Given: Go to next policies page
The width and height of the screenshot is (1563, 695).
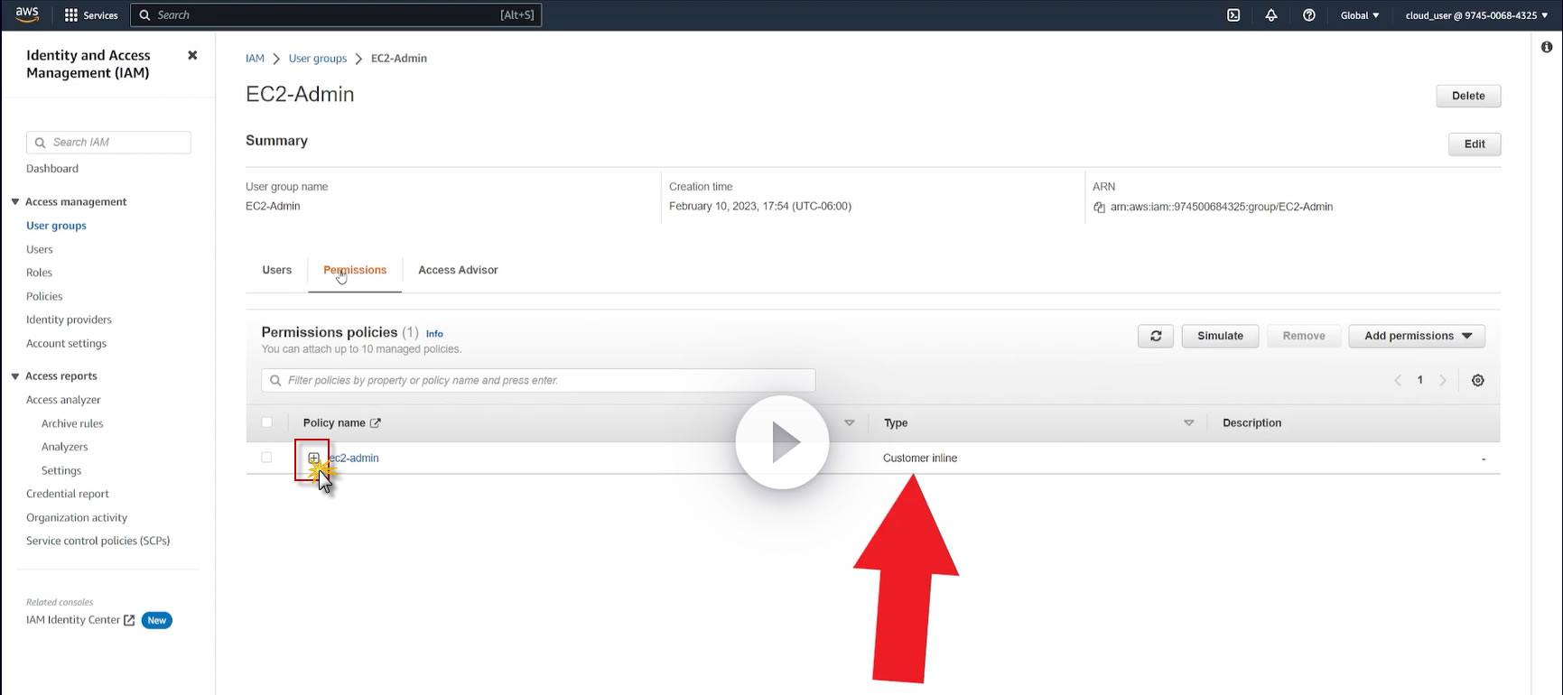Looking at the screenshot, I should click(x=1443, y=380).
